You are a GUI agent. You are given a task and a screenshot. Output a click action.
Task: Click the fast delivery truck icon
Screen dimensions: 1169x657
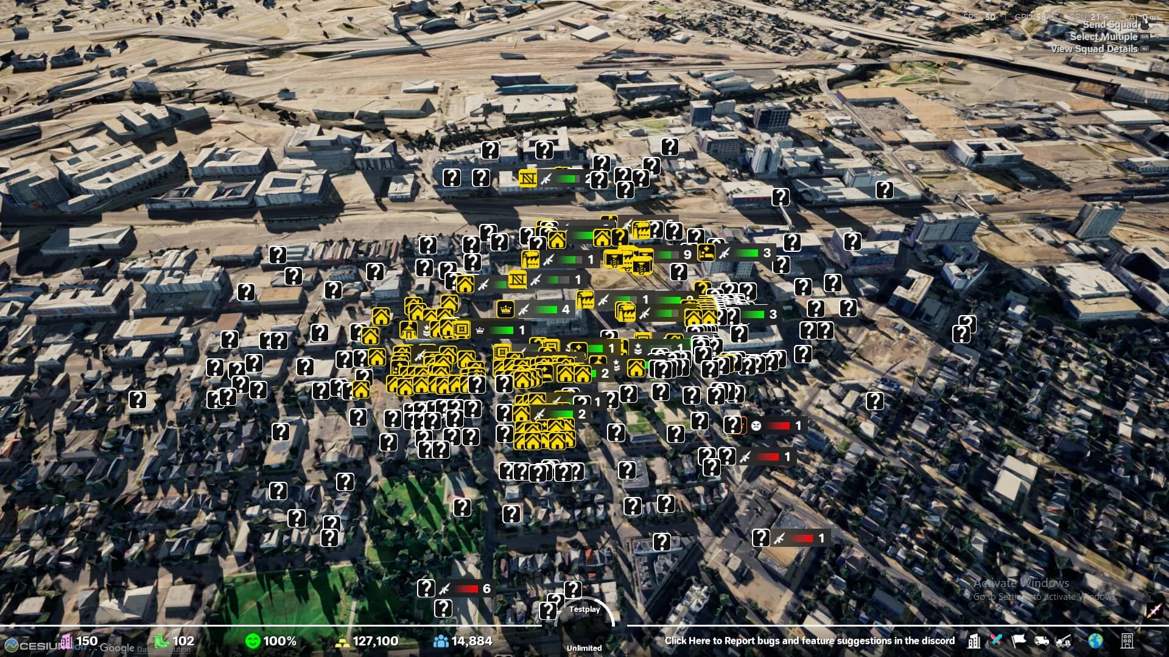coord(1041,641)
